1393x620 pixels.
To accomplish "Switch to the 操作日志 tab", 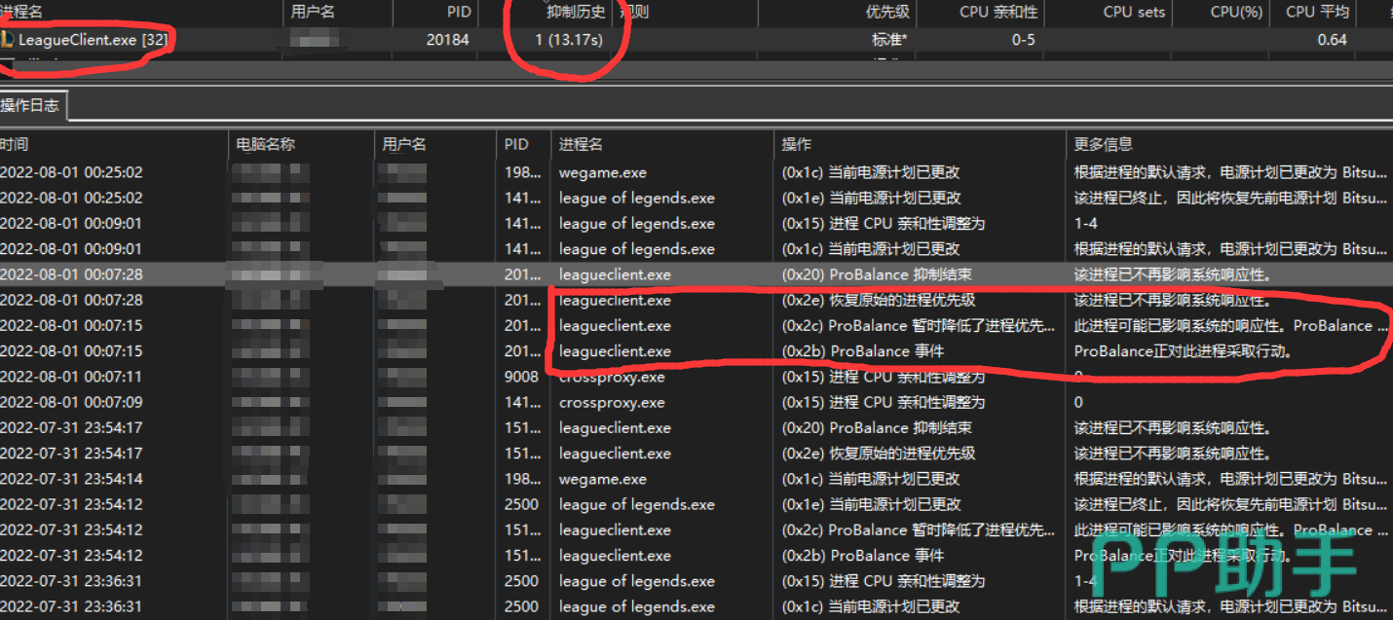I will (32, 106).
